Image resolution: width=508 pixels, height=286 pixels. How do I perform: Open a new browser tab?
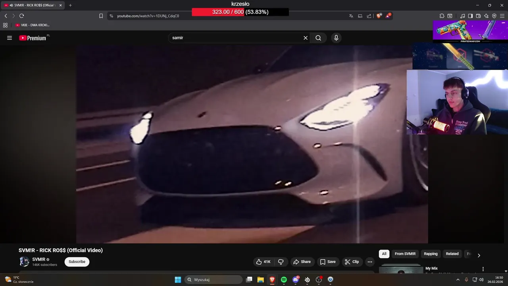tap(70, 5)
